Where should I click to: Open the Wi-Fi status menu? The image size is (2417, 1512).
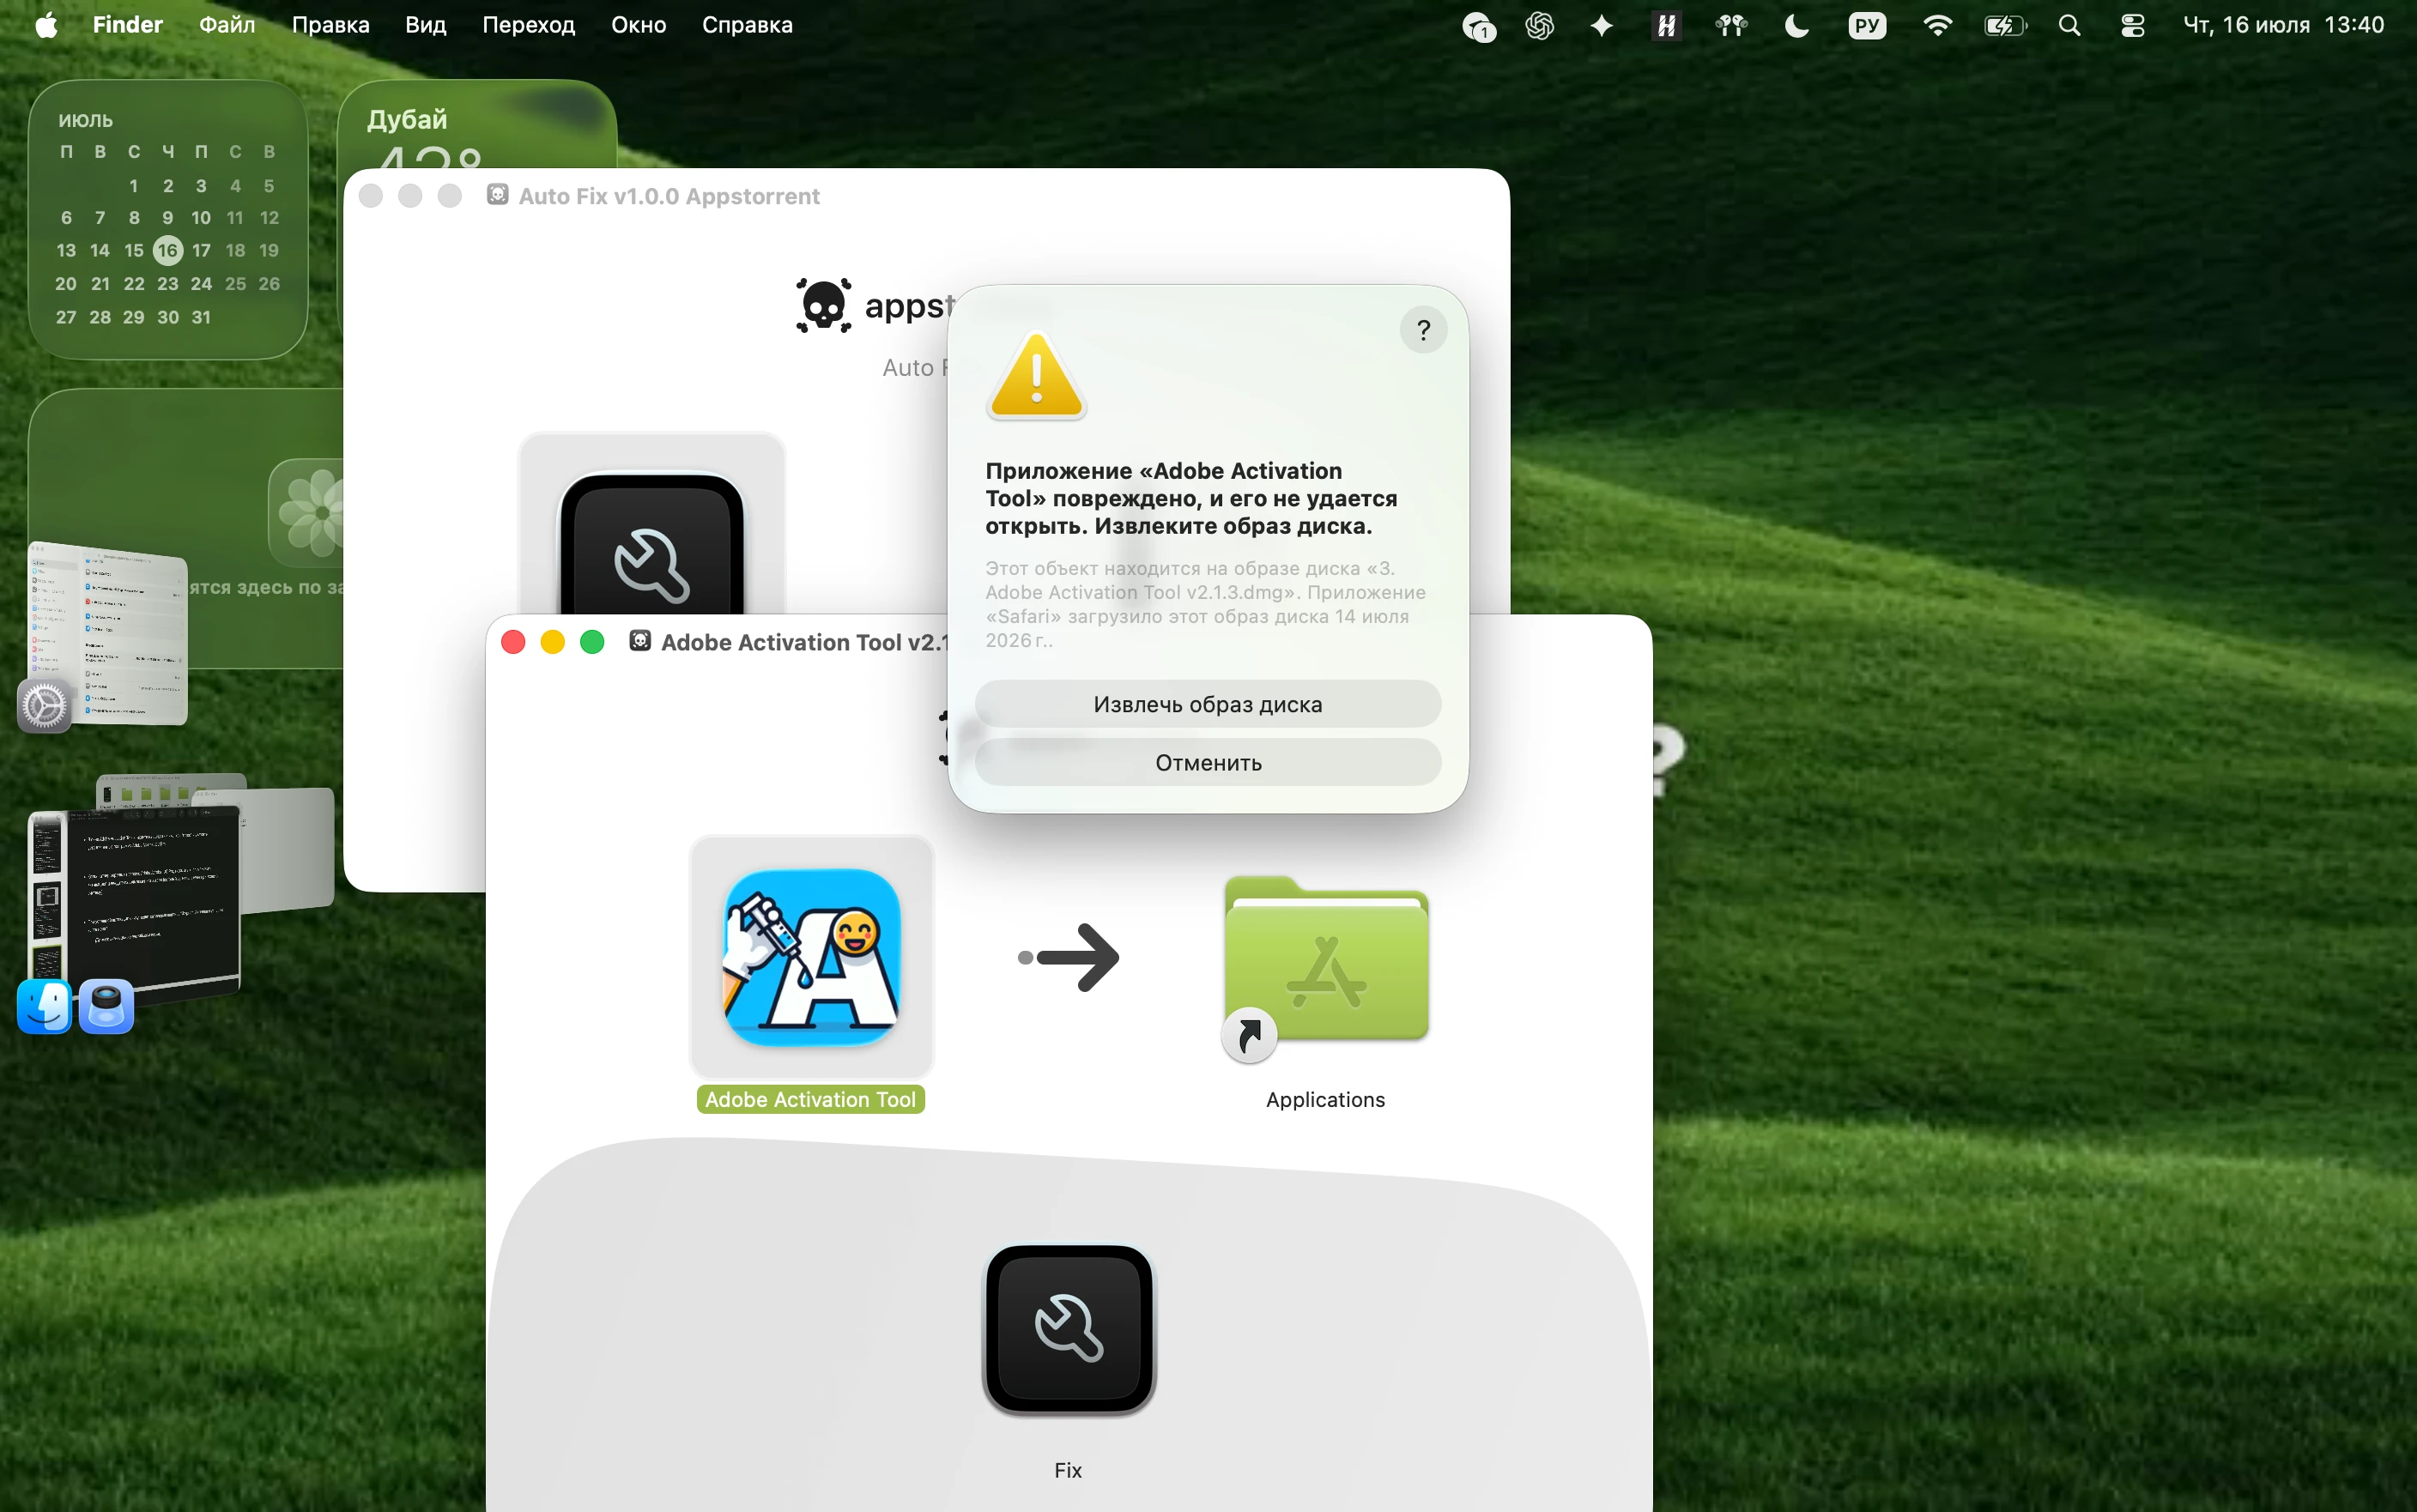click(x=1937, y=25)
